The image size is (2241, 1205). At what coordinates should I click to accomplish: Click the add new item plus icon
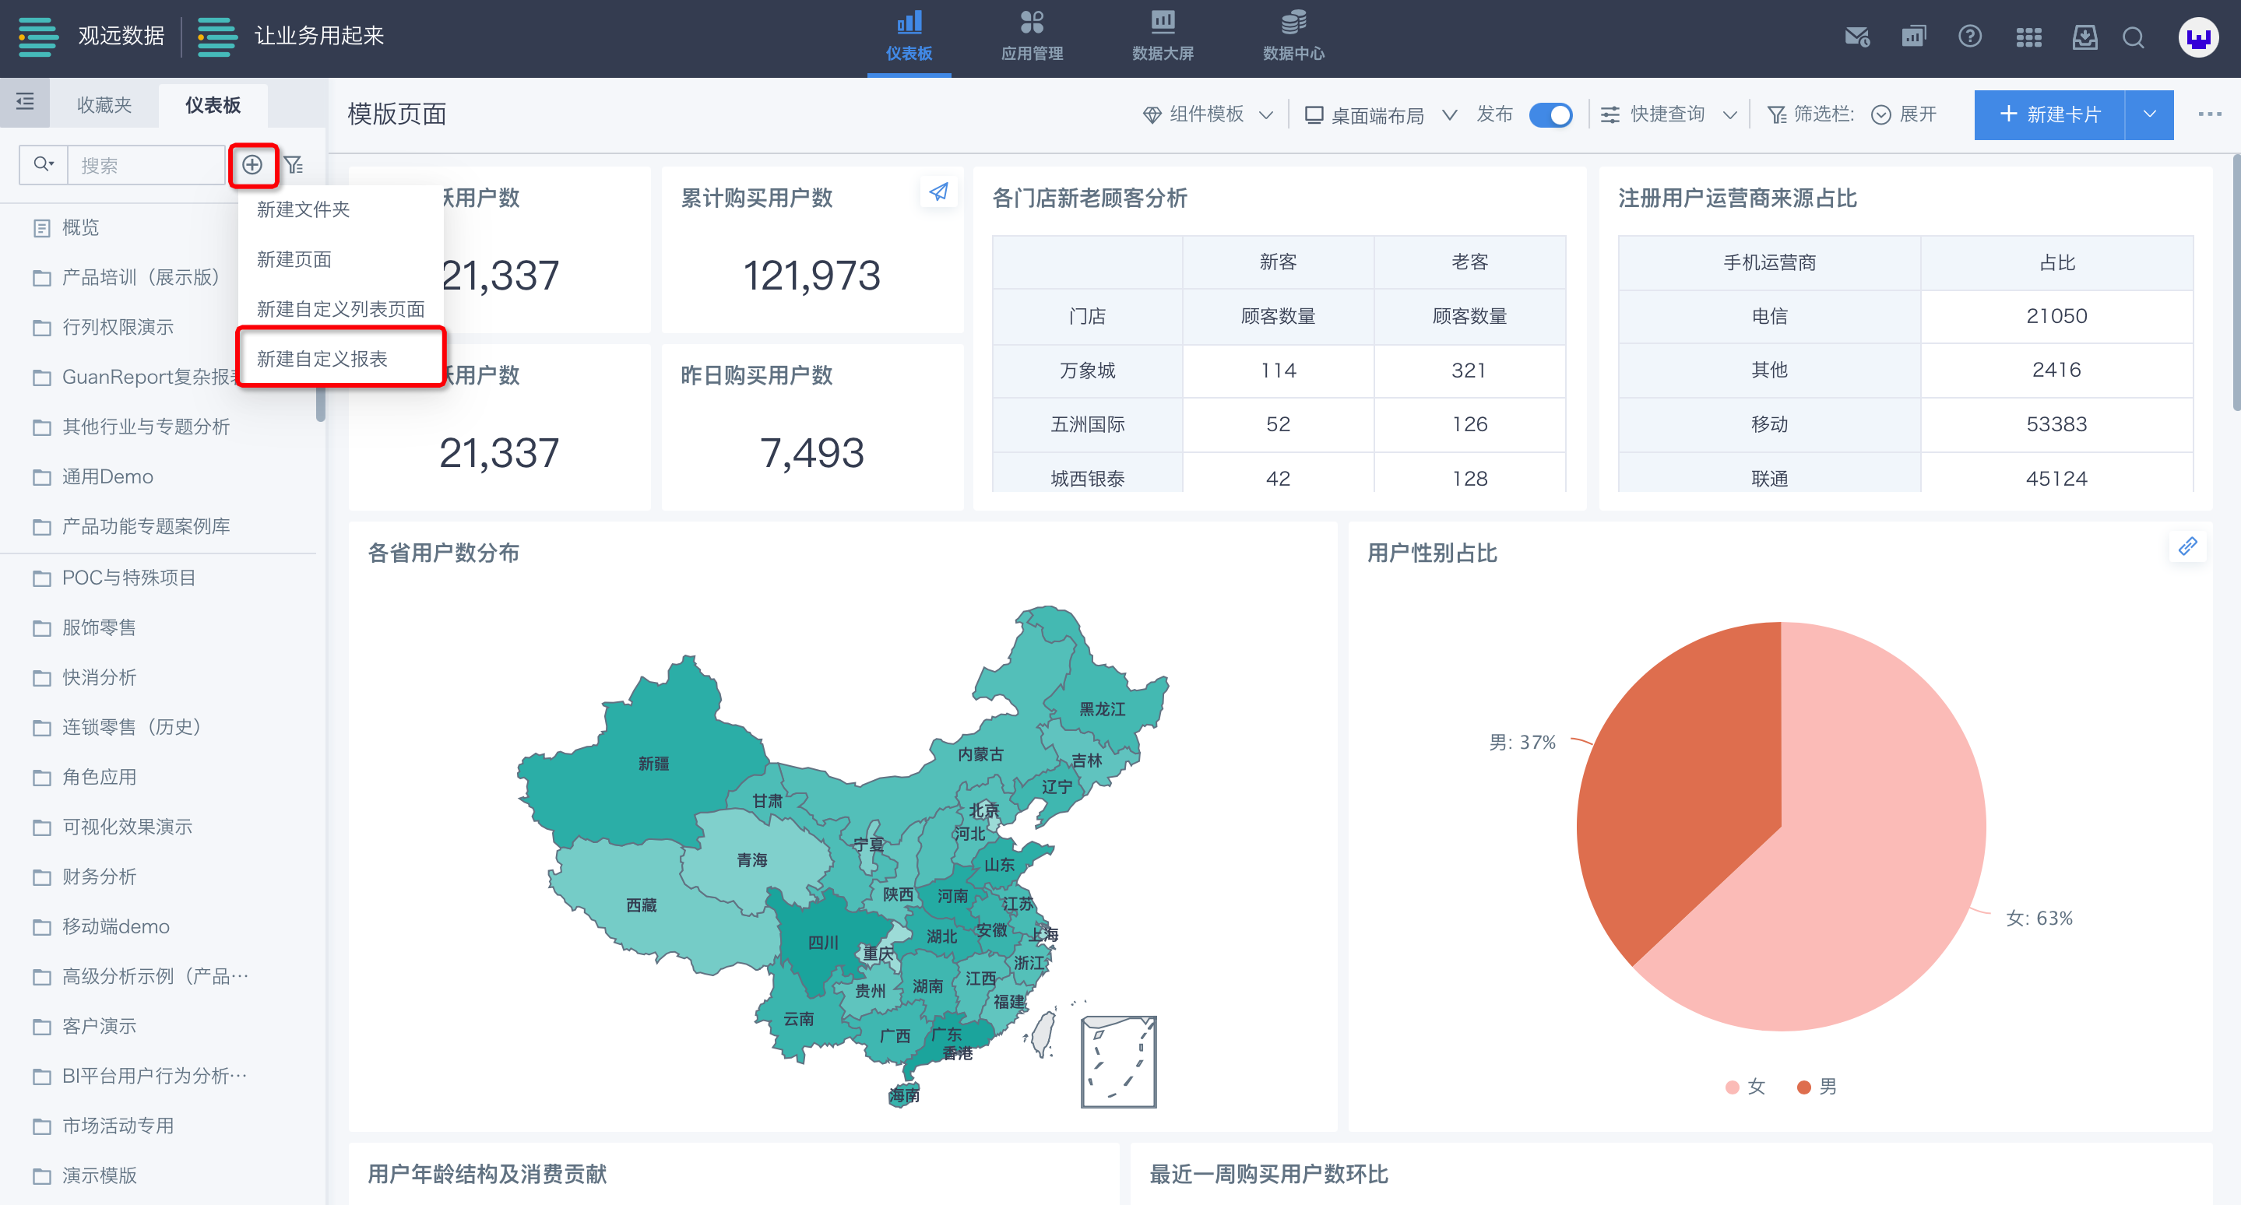pyautogui.click(x=252, y=165)
